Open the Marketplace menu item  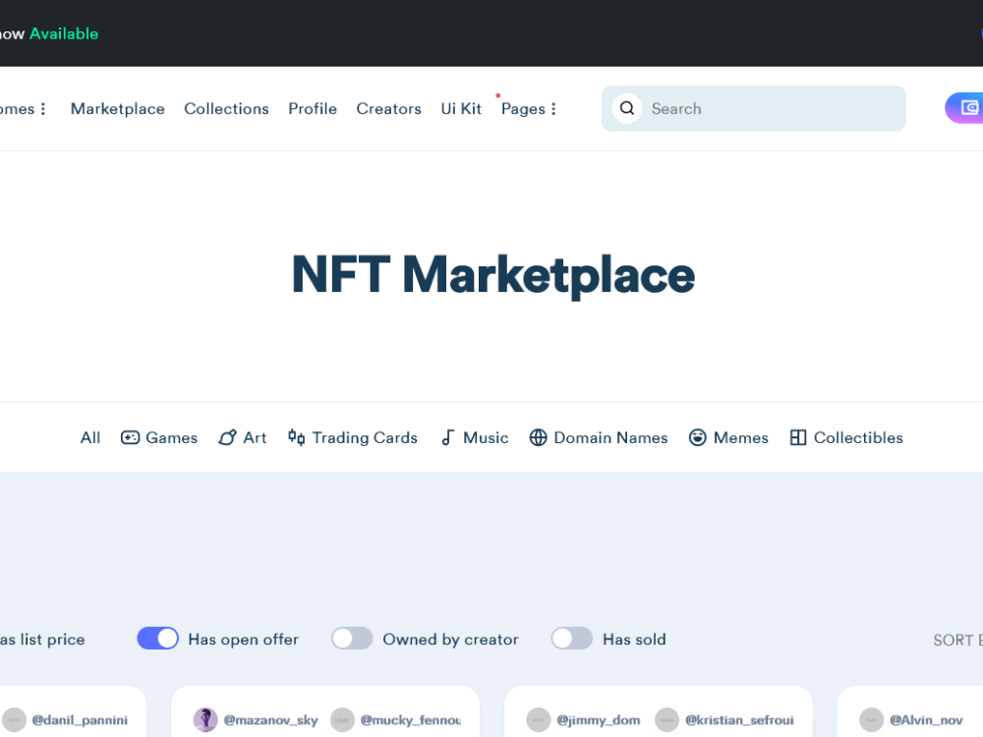117,108
